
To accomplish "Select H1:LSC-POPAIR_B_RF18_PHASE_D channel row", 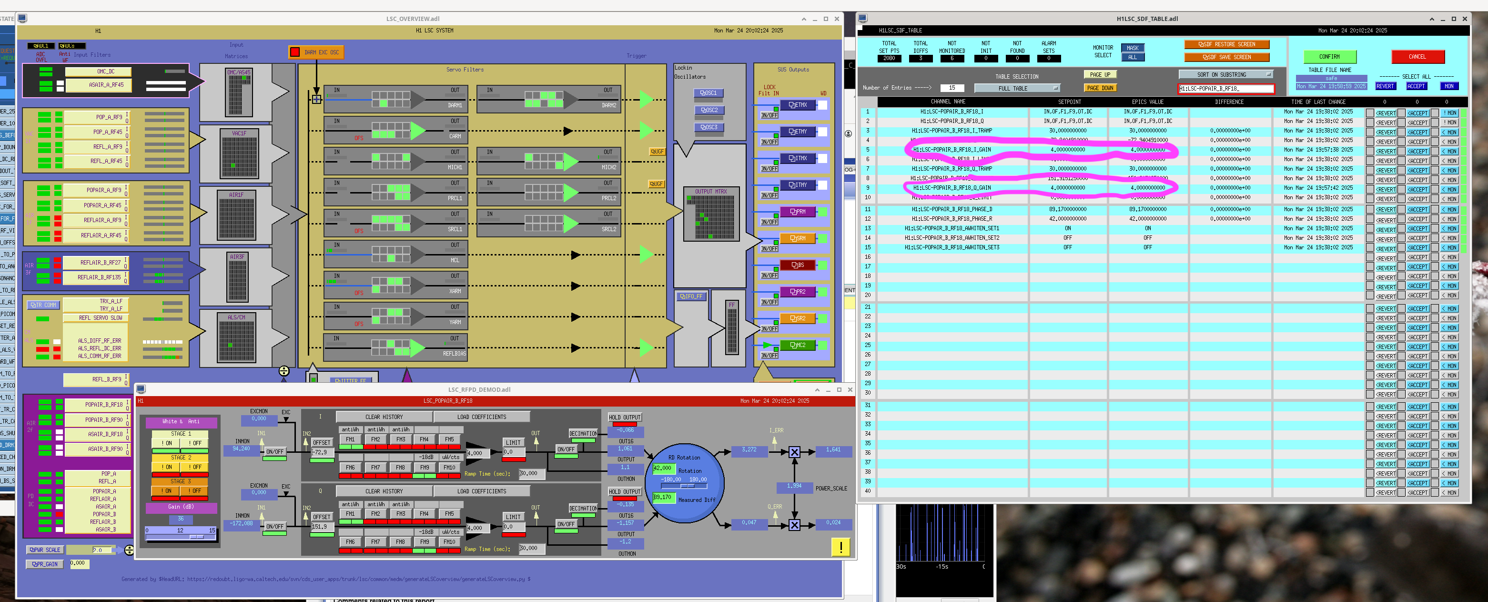I will coord(952,209).
